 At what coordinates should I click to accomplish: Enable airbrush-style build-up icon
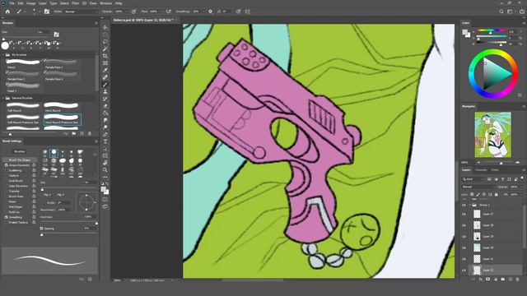tap(168, 12)
